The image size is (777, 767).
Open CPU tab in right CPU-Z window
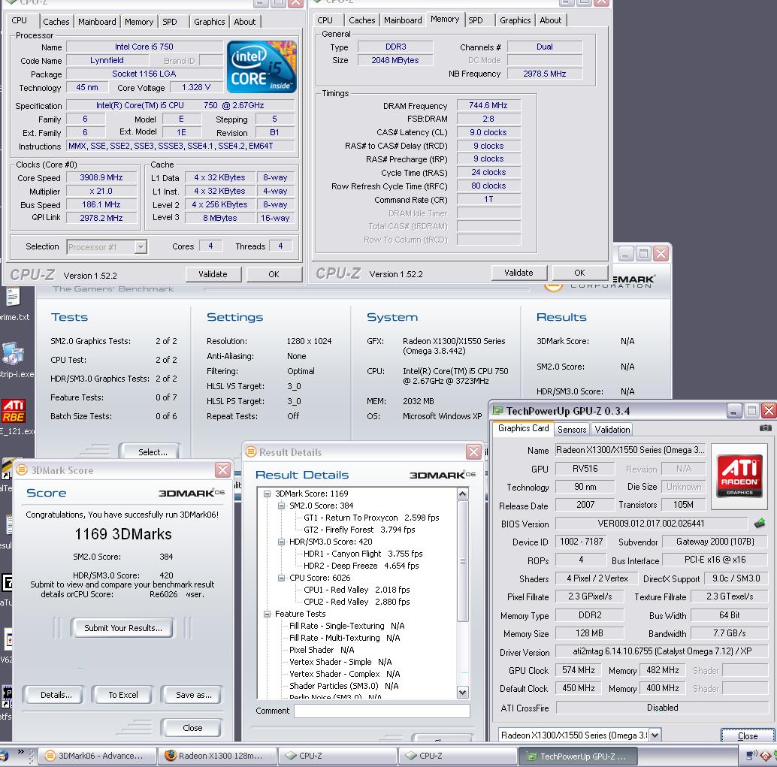coord(325,20)
